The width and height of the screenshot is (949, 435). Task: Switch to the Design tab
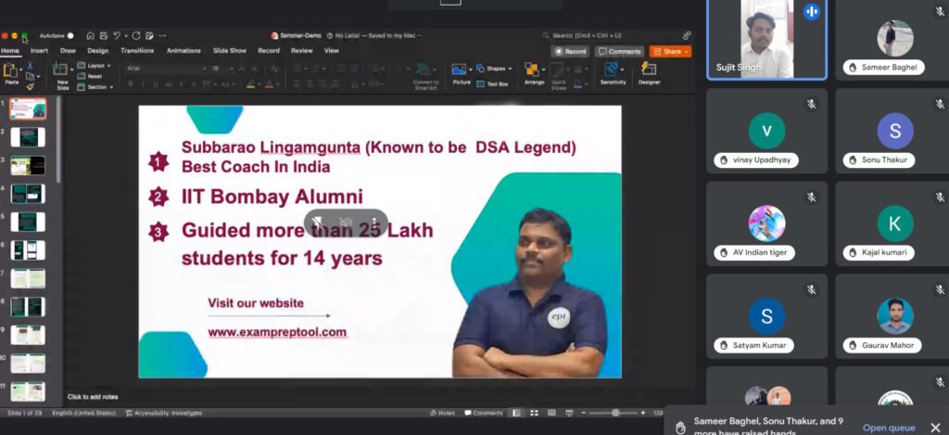(x=98, y=51)
